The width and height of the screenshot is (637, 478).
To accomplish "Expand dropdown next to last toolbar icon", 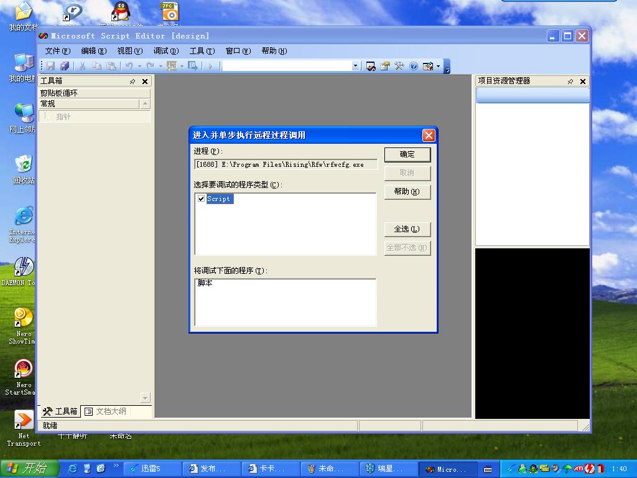I will (438, 66).
